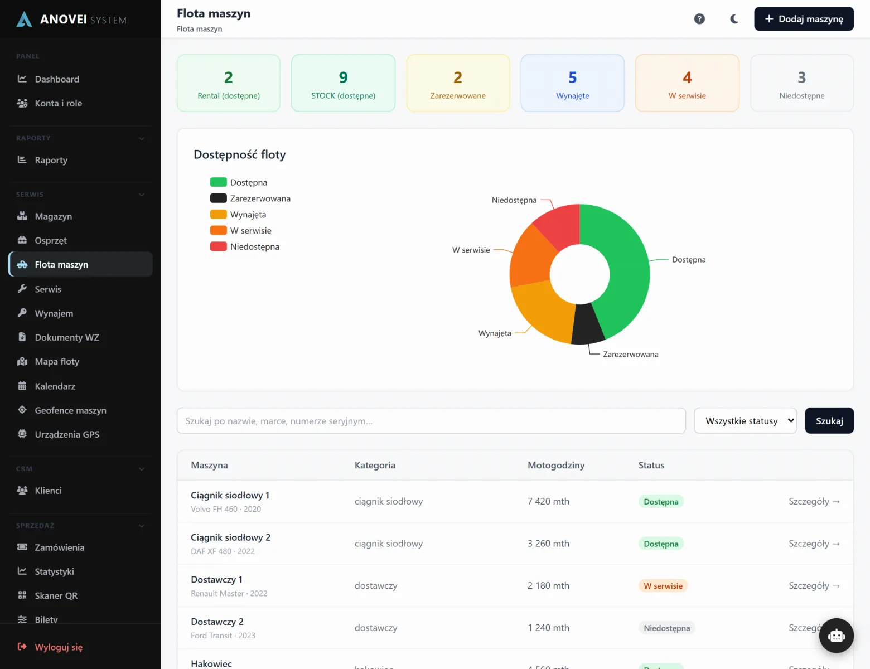The width and height of the screenshot is (870, 669).
Task: Open the chatbot assistant robot icon
Action: [x=836, y=636]
